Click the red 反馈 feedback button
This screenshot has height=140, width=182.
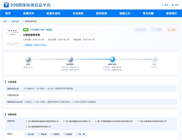pos(171,30)
